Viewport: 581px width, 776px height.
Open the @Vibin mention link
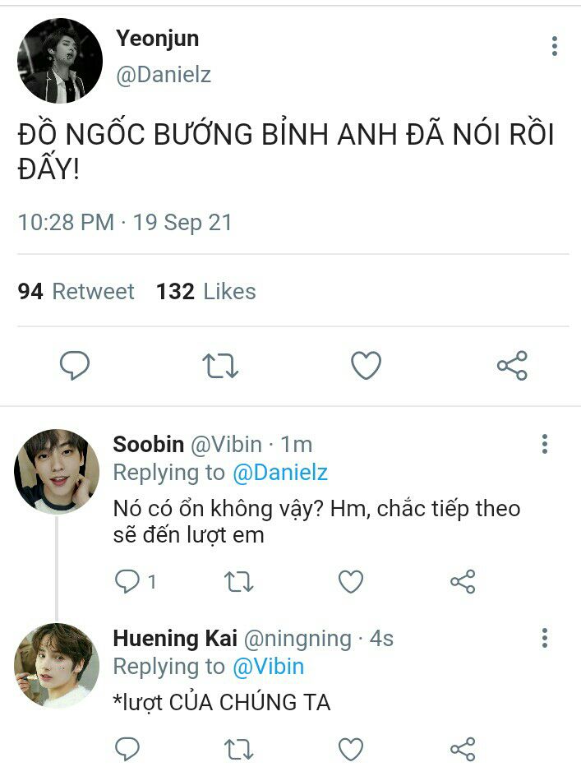point(268,667)
